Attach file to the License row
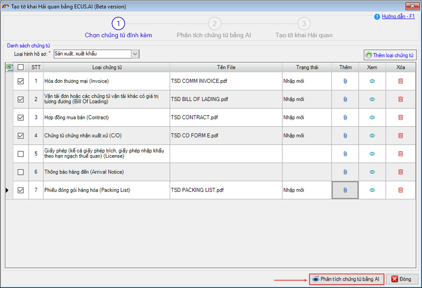 click(x=345, y=154)
